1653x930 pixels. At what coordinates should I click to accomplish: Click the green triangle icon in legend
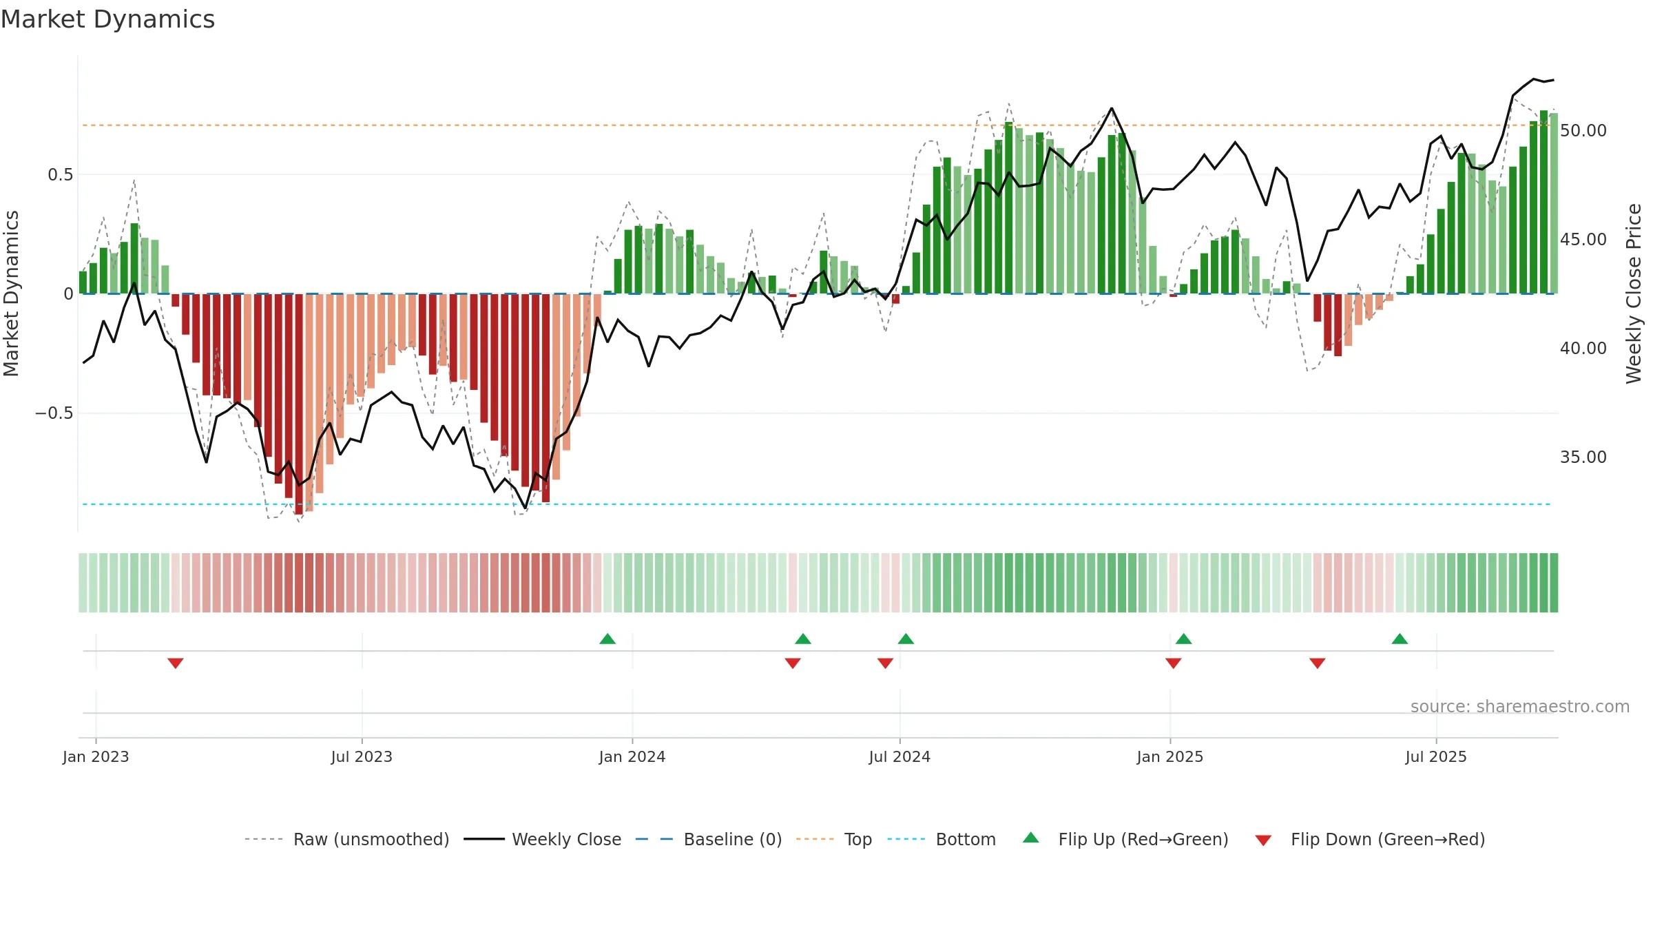[1031, 838]
